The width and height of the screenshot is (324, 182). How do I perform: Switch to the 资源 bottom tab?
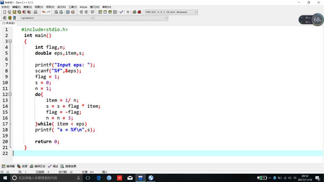[22, 166]
